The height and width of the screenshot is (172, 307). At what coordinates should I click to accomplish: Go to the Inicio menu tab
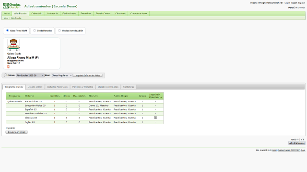7,13
